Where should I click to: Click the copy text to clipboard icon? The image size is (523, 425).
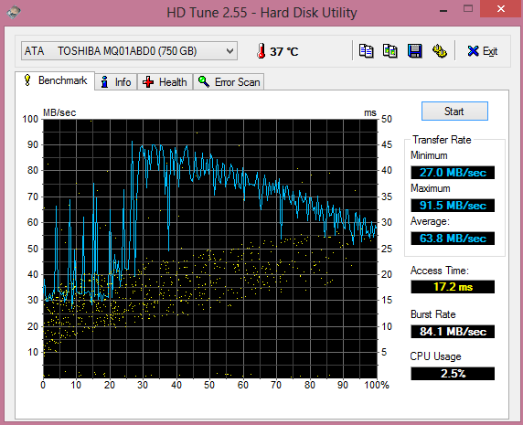366,51
